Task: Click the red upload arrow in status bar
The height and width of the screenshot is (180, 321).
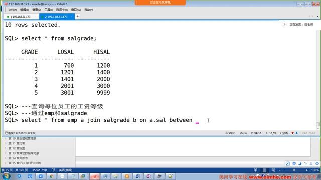Action: pyautogui.click(x=293, y=133)
